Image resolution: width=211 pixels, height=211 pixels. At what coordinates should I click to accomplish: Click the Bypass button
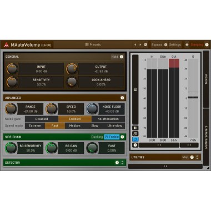(157, 44)
